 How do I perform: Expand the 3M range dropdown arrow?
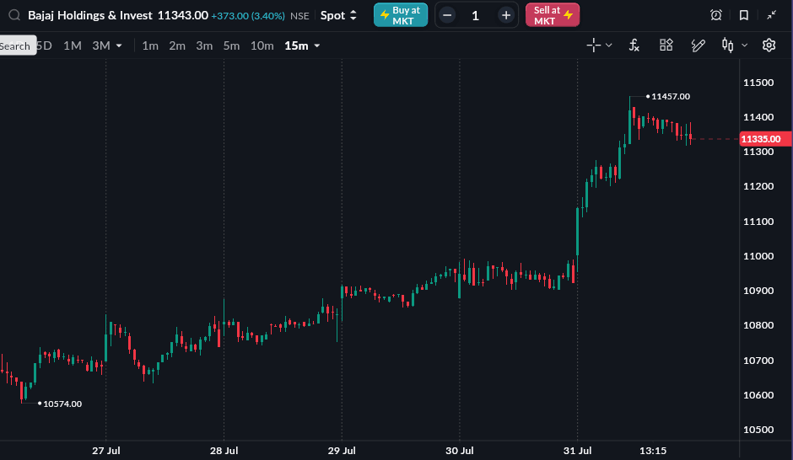click(x=119, y=45)
